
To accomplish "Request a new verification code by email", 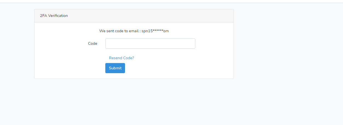I will 121,58.
